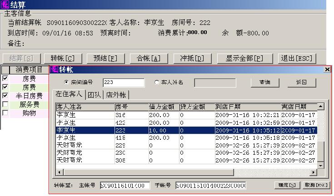The image size is (334, 196).
Task: Sort by the 借方金额 column header
Action: [162, 107]
